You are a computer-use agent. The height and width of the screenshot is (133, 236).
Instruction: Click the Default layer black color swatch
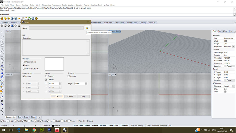[53, 126]
